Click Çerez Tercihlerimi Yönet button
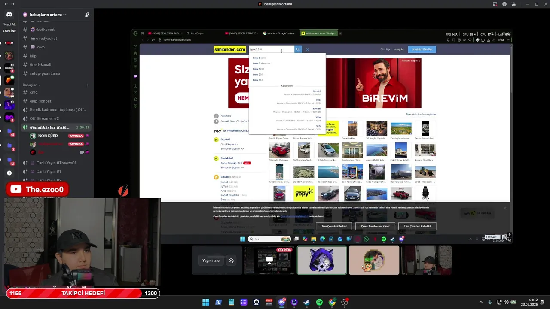The width and height of the screenshot is (550, 309). [x=375, y=226]
